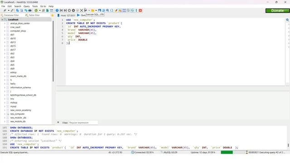Click the MySQL 8.0.29 status bar entry
Viewport: 290px width, 163px height.
point(169,153)
